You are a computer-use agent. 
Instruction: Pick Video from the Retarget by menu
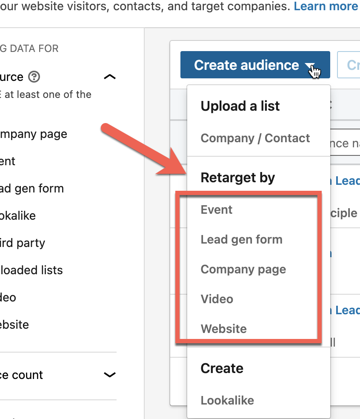[x=217, y=299]
